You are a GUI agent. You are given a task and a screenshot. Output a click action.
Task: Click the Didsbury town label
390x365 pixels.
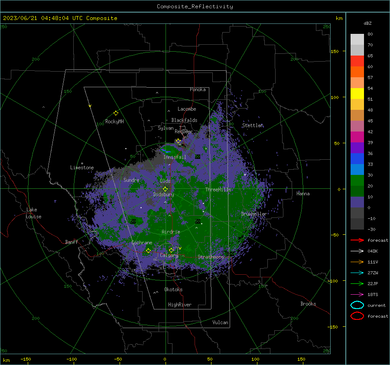(x=163, y=194)
